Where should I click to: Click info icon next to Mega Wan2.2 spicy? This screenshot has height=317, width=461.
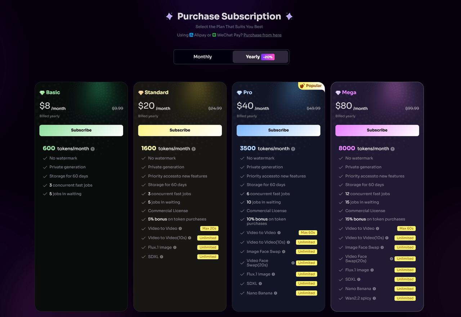pos(374,298)
